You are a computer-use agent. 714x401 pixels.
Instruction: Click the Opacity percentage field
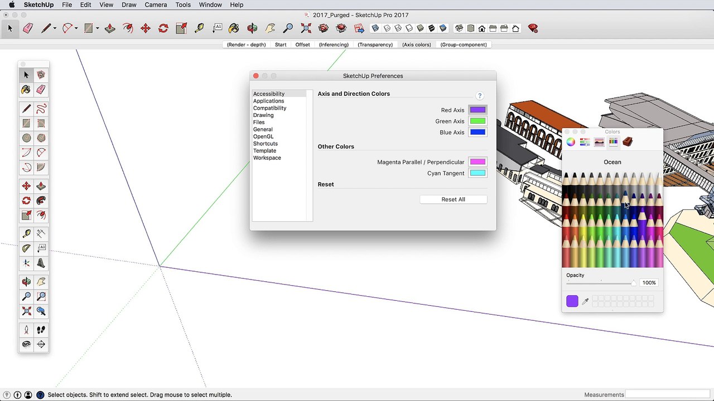coord(649,283)
